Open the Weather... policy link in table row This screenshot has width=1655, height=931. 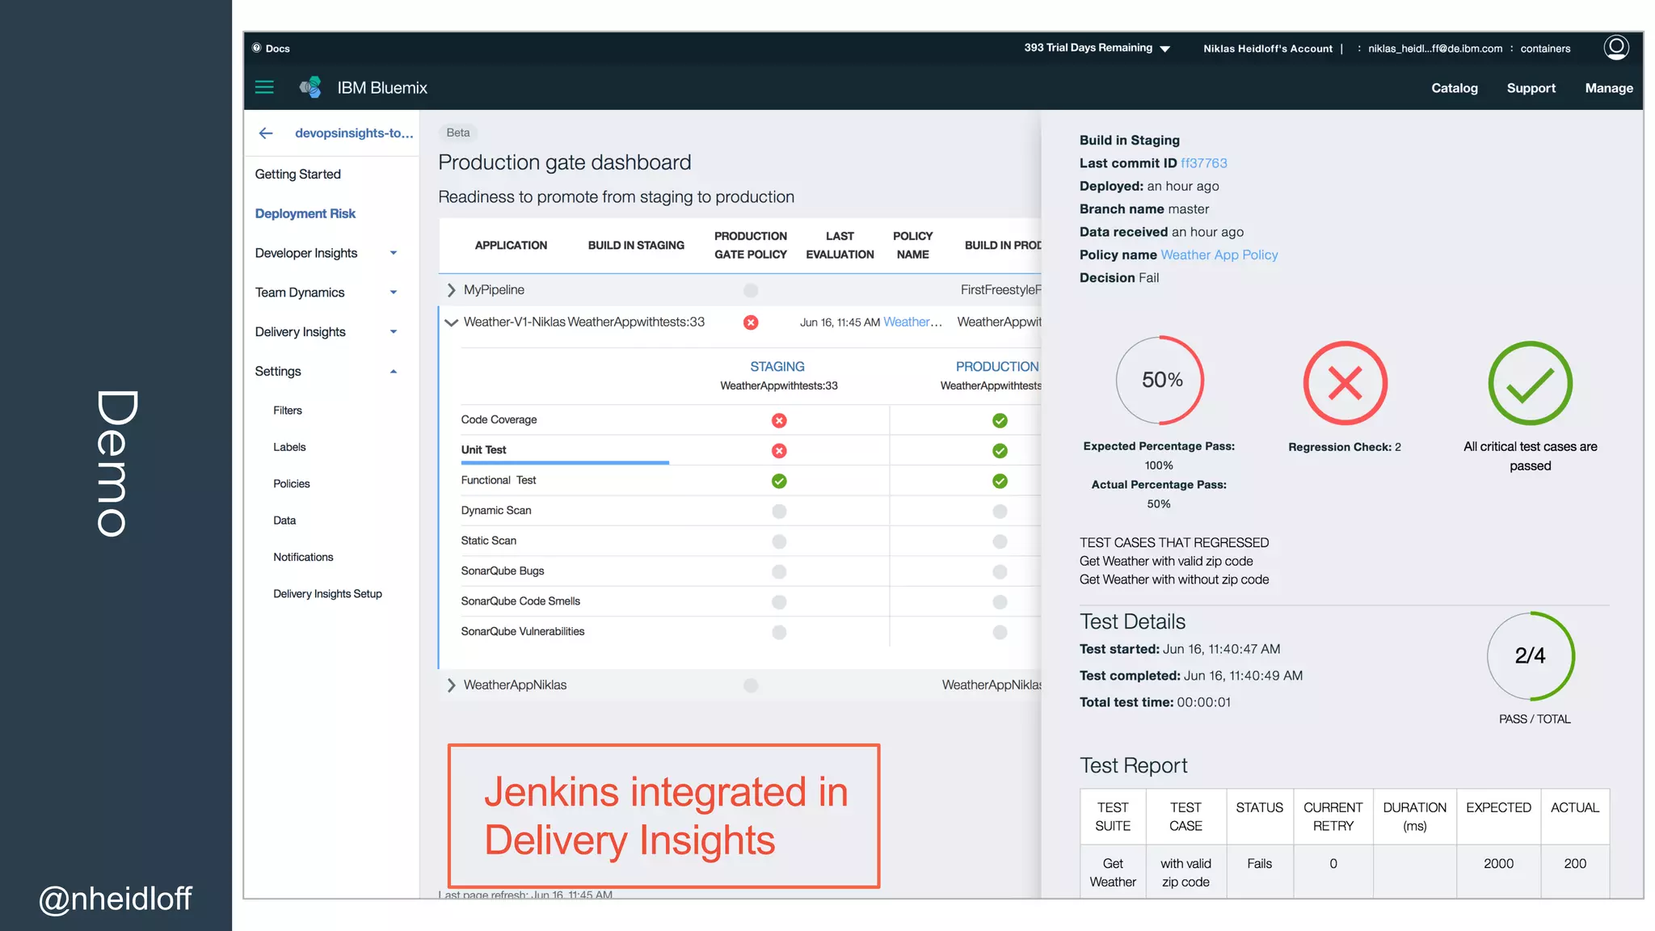912,322
